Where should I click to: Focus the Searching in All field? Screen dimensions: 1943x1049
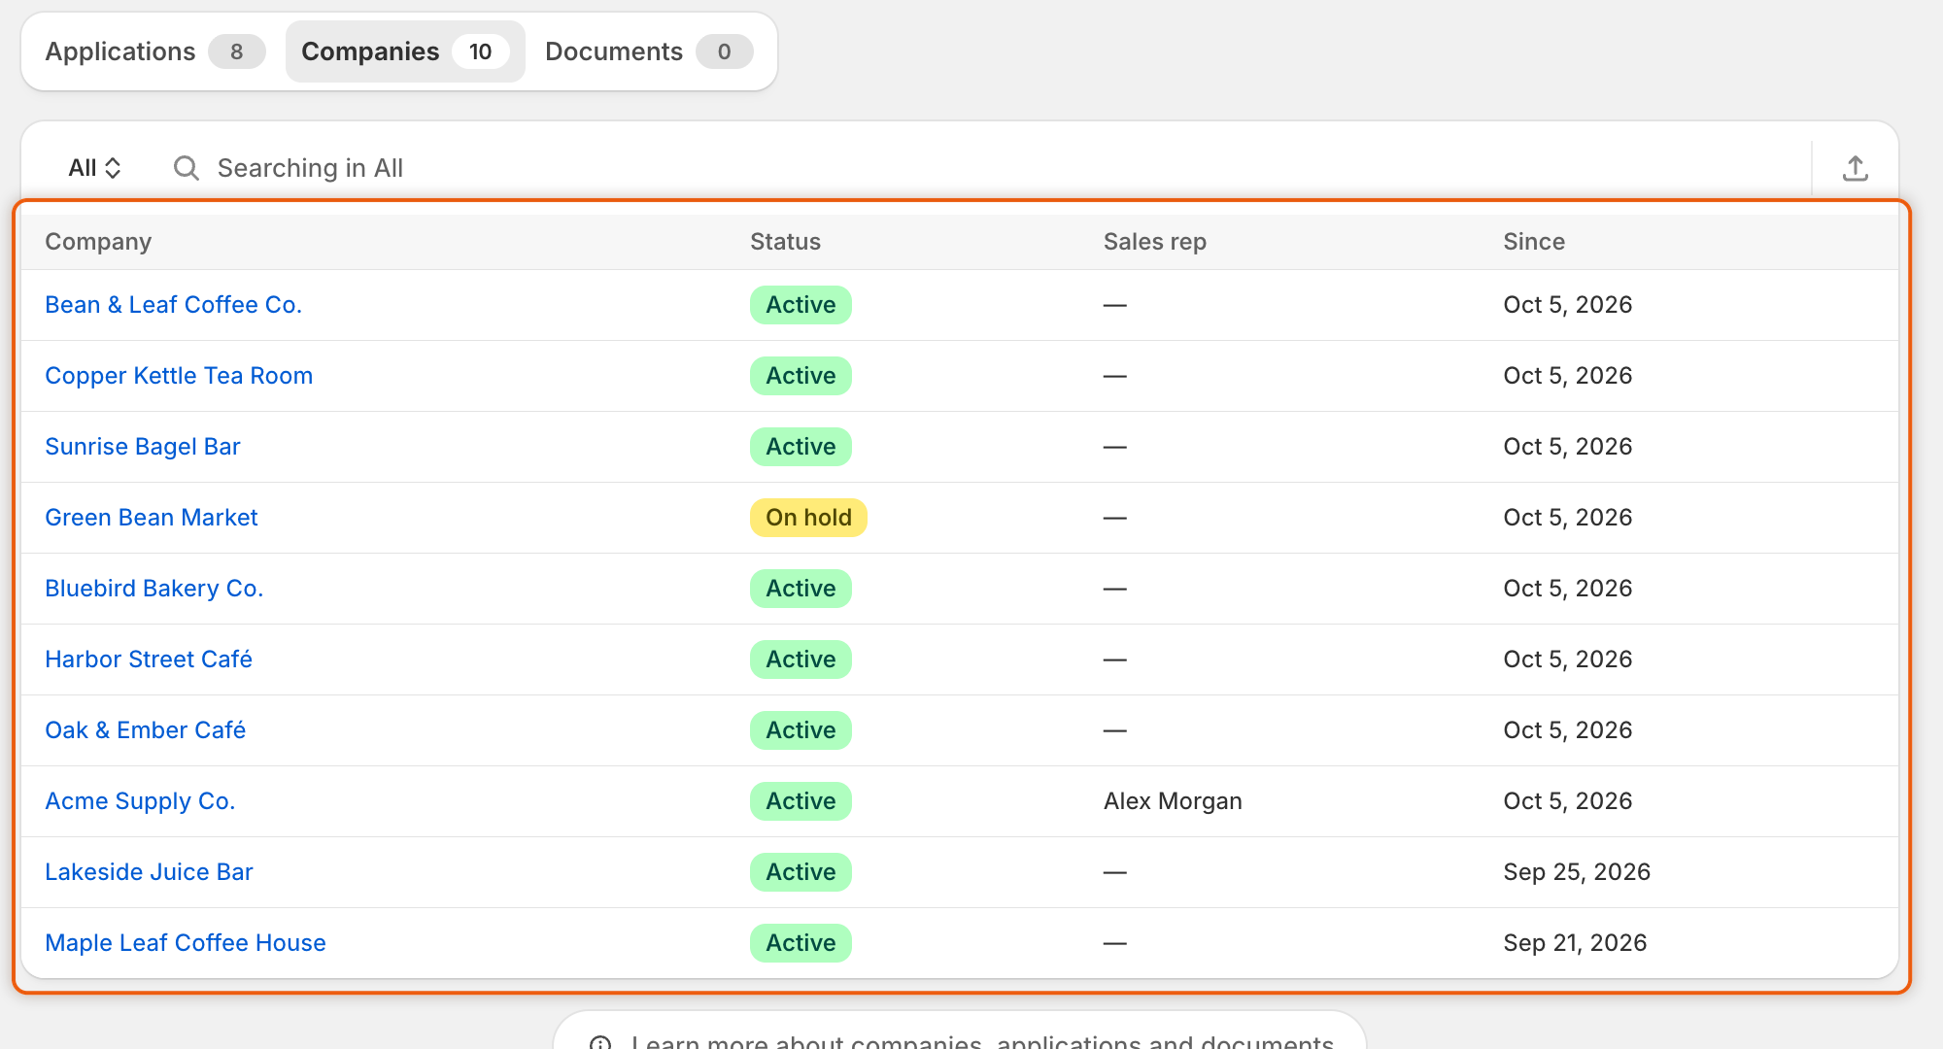981,168
